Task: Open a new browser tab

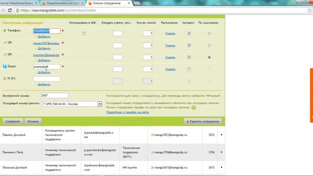Action: coord(137,3)
